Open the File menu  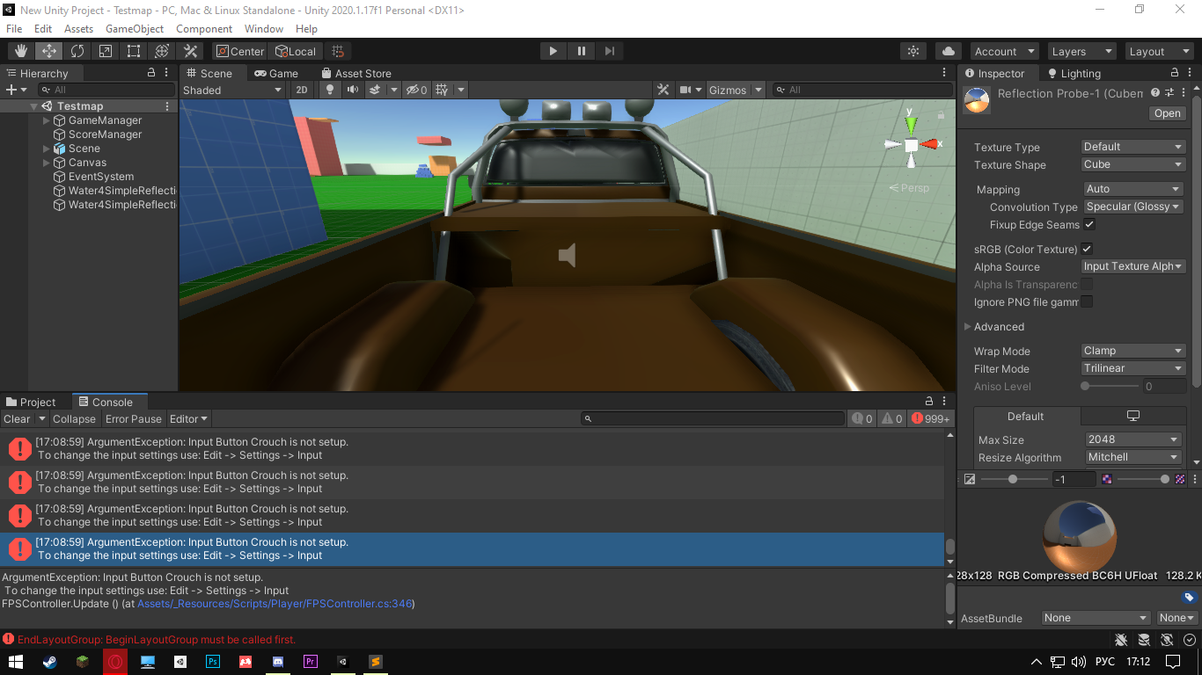14,29
